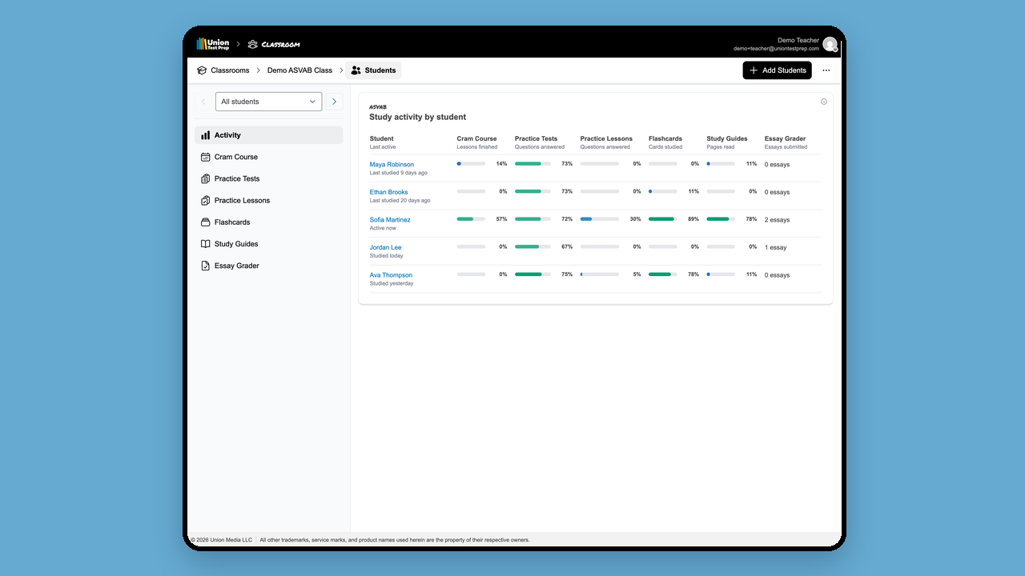Click Sofia Martinez's "2 essays" value
Viewport: 1025px width, 576px height.
tap(777, 220)
